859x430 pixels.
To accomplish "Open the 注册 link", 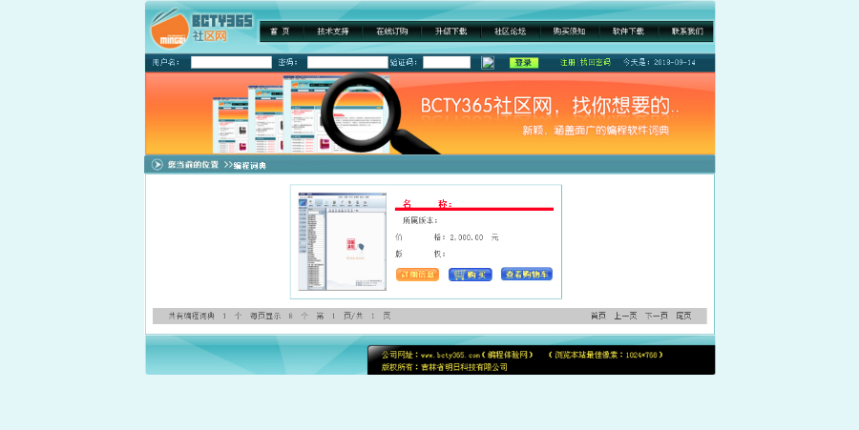I will [x=568, y=62].
